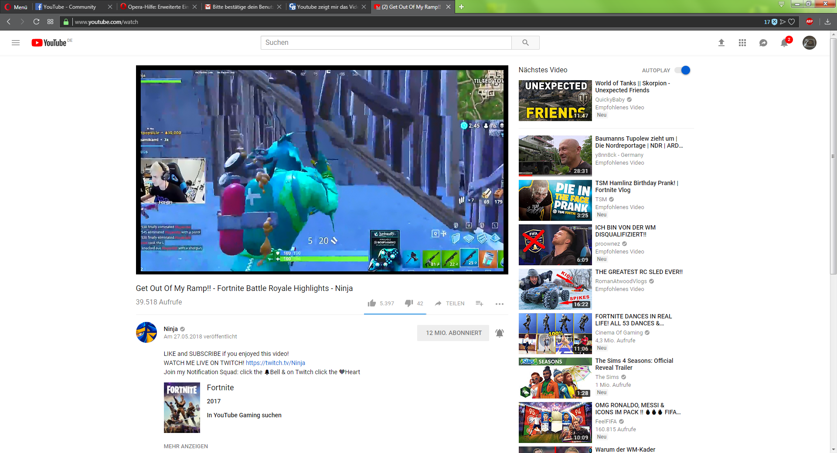Open ICH BIN VON DER WM thumbnail

(x=555, y=245)
